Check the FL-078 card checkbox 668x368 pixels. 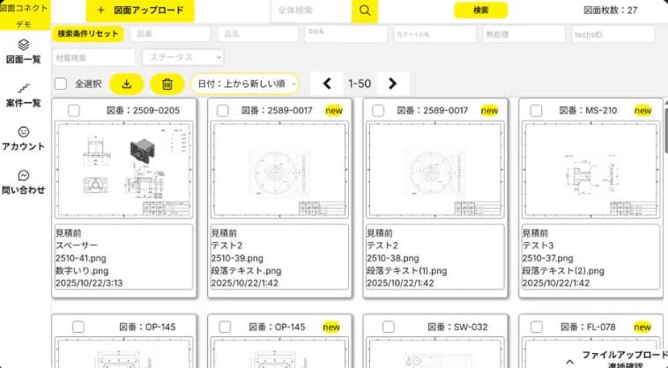537,327
